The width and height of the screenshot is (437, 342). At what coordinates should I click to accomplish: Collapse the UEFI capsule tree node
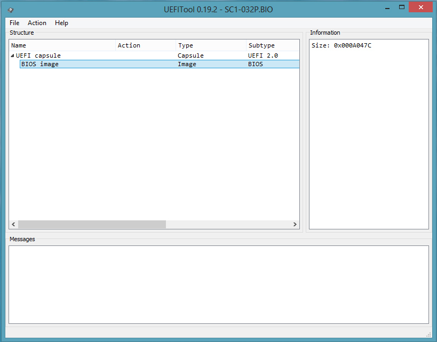(13, 55)
